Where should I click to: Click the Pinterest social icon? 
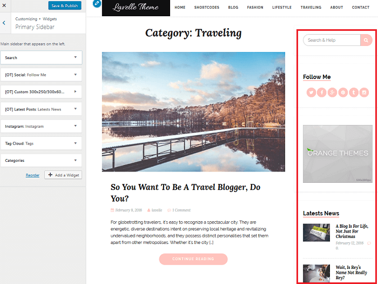click(343, 93)
